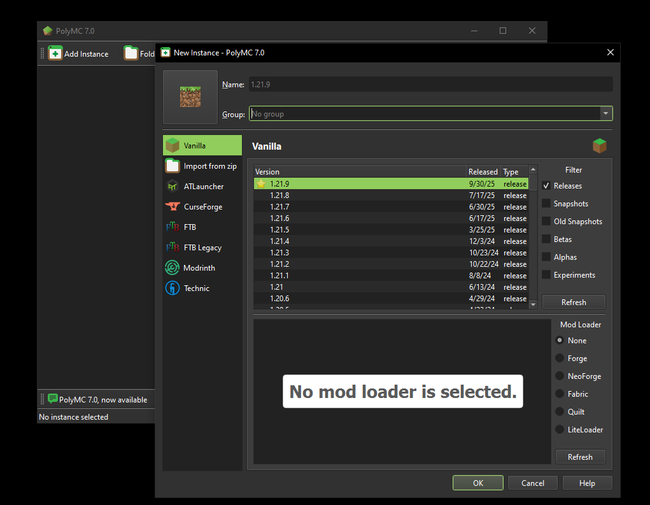Viewport: 650px width, 505px height.
Task: Open the Modrinth page
Action: (202, 267)
